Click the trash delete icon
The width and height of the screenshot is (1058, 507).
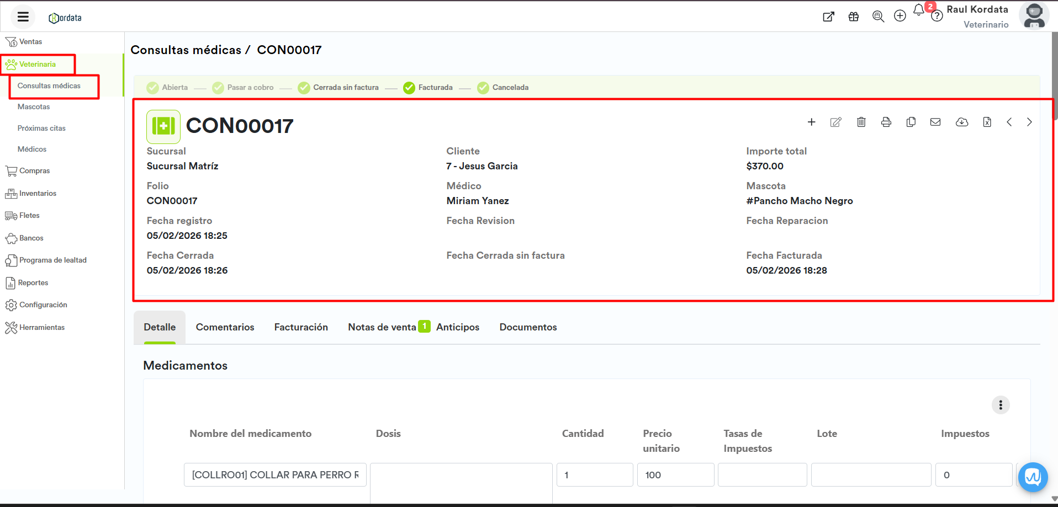click(861, 122)
